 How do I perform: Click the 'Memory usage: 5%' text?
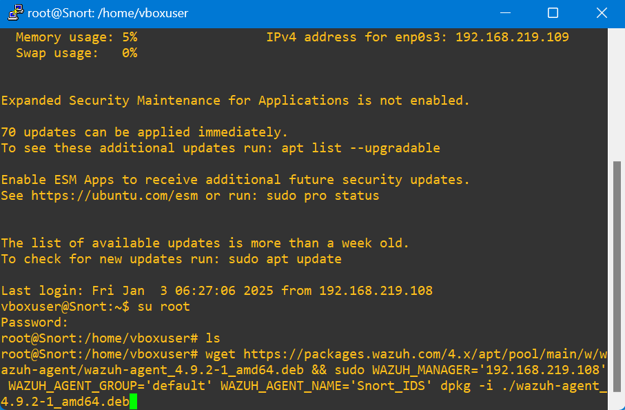pos(76,37)
